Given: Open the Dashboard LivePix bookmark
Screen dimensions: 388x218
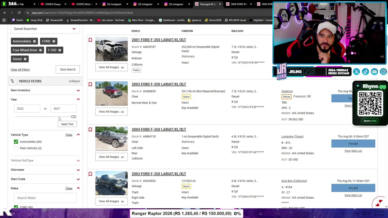Looking at the screenshot, I should coord(172,20).
